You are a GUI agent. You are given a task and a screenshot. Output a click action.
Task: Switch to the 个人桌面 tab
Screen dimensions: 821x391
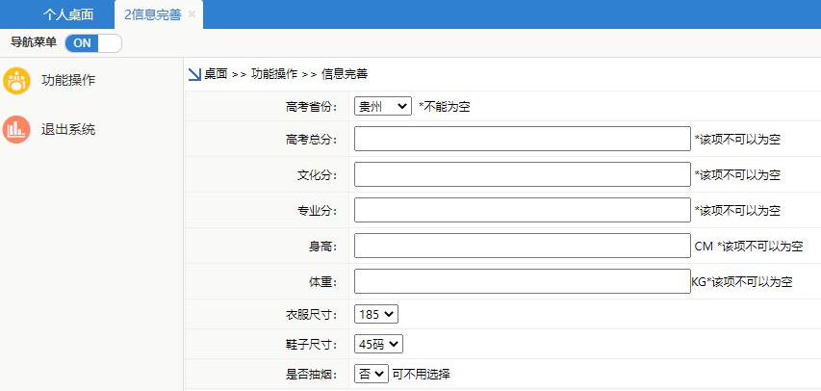68,14
